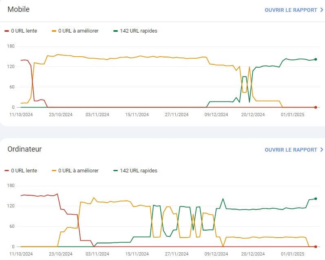The image size is (325, 260).
Task: Click the 60 value on the Ordinateur y-axis
Action: tap(12, 227)
